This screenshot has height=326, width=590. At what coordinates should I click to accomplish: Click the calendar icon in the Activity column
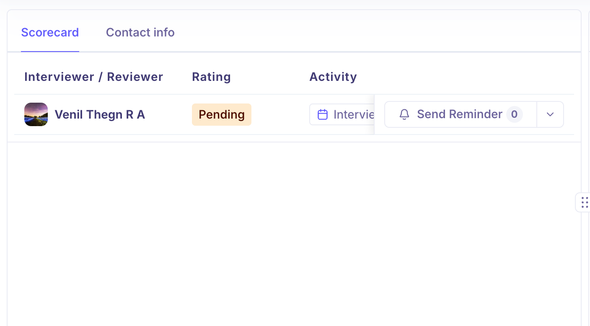(x=322, y=114)
